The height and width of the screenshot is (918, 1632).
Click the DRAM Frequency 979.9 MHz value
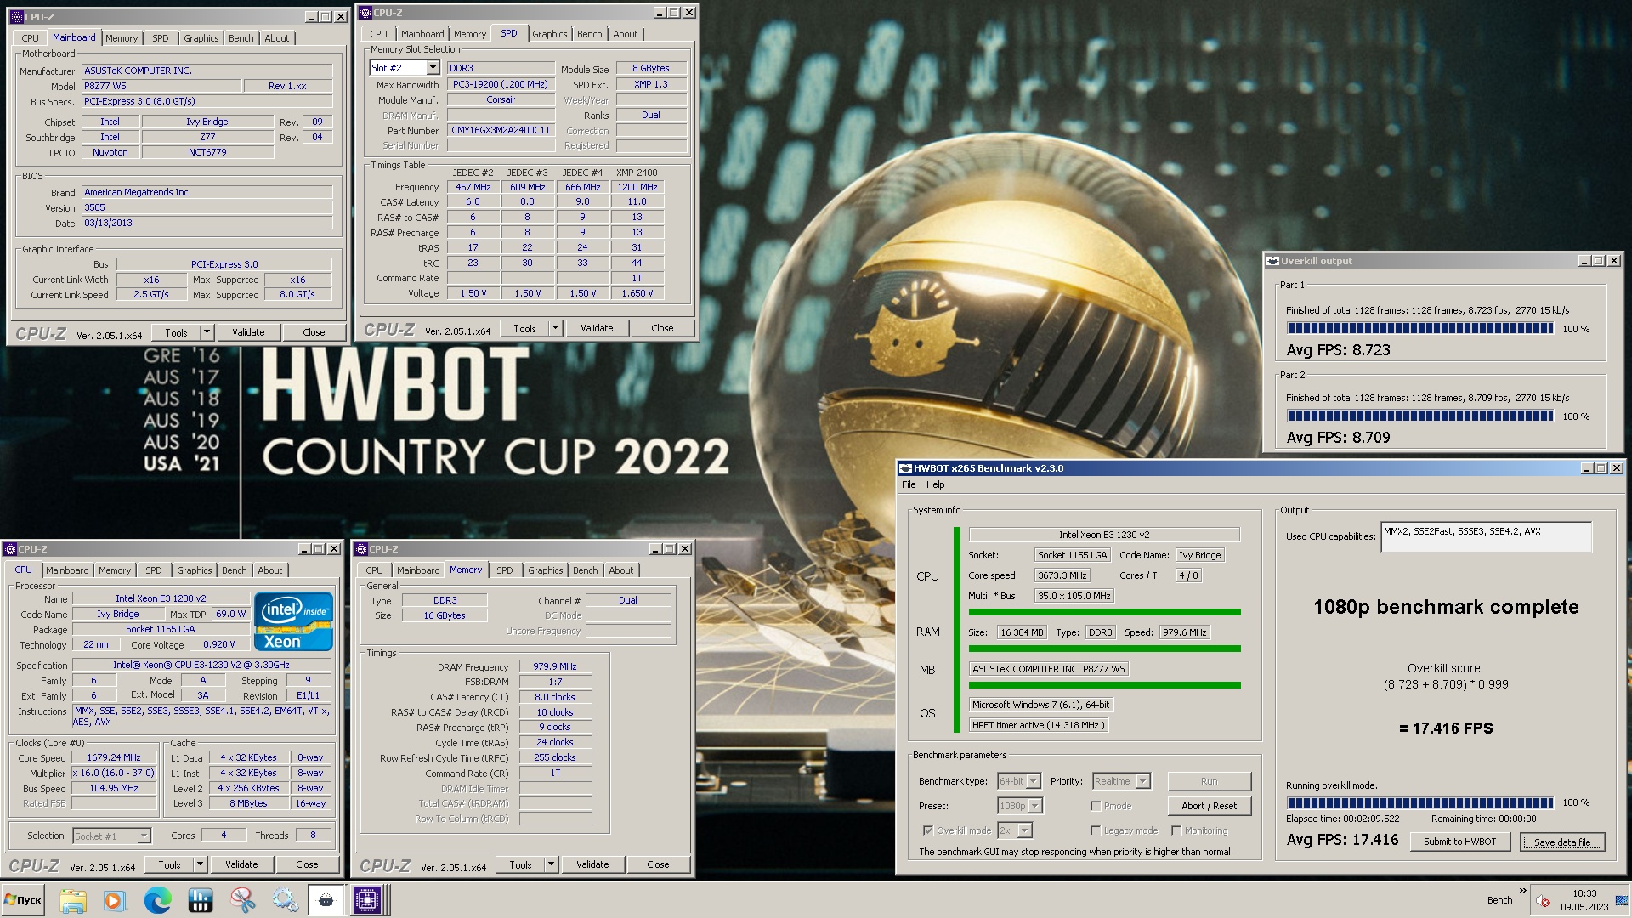[x=555, y=666]
